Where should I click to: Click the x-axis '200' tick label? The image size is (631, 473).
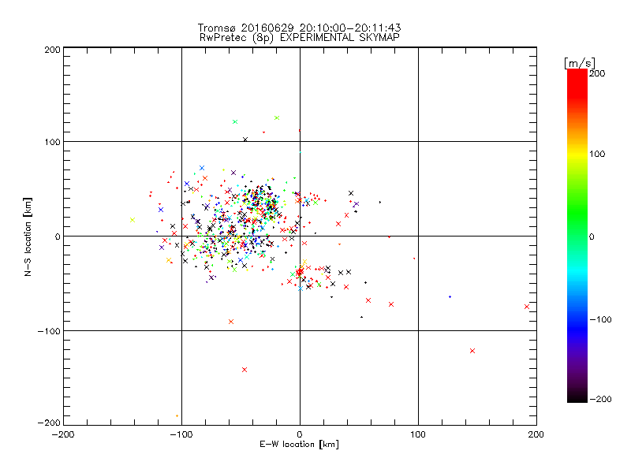coord(536,434)
